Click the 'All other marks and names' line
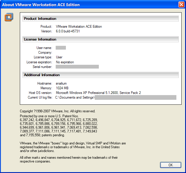Screen dimensions: 186x173 (x=69, y=158)
